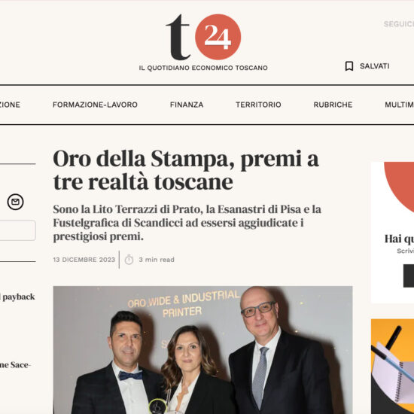Click the reading time clock icon

[129, 260]
